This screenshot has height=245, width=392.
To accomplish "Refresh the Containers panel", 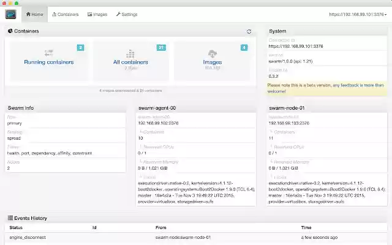I will tap(249, 31).
